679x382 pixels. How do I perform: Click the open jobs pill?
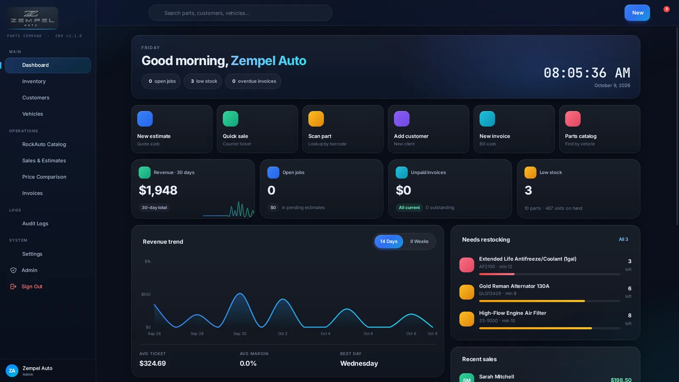click(161, 81)
